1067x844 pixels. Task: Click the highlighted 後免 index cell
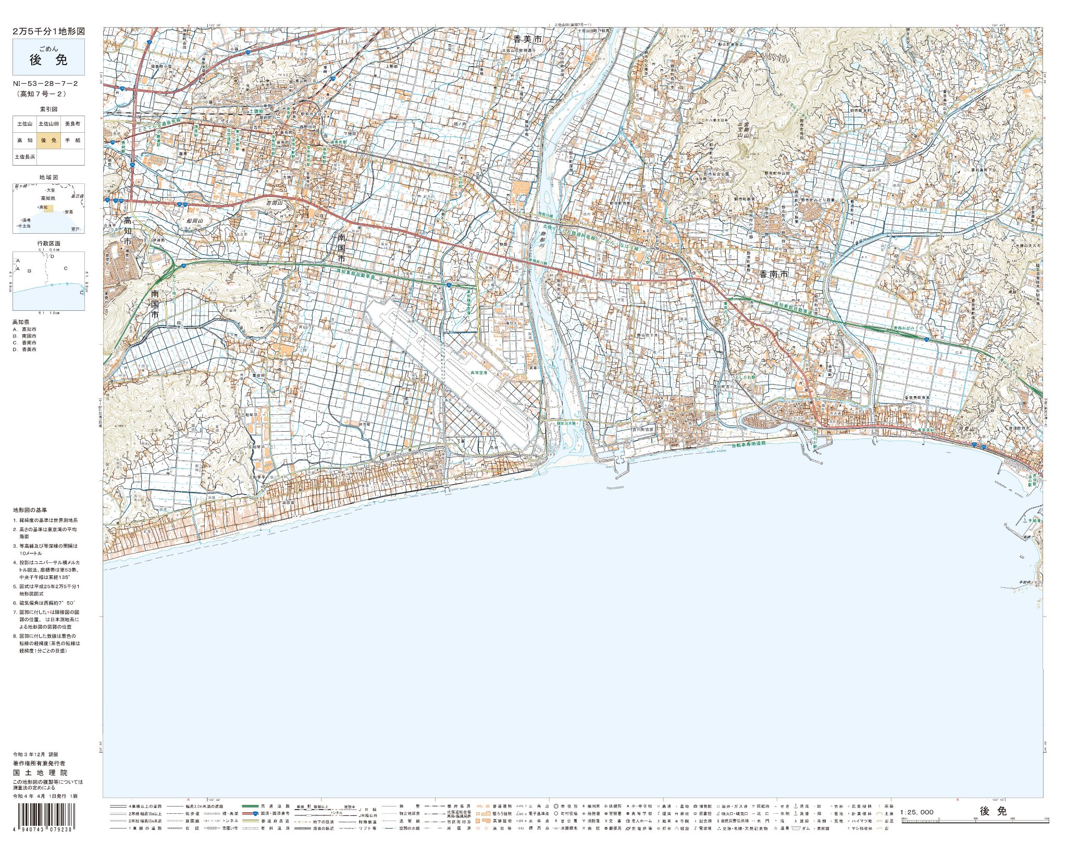pos(48,141)
